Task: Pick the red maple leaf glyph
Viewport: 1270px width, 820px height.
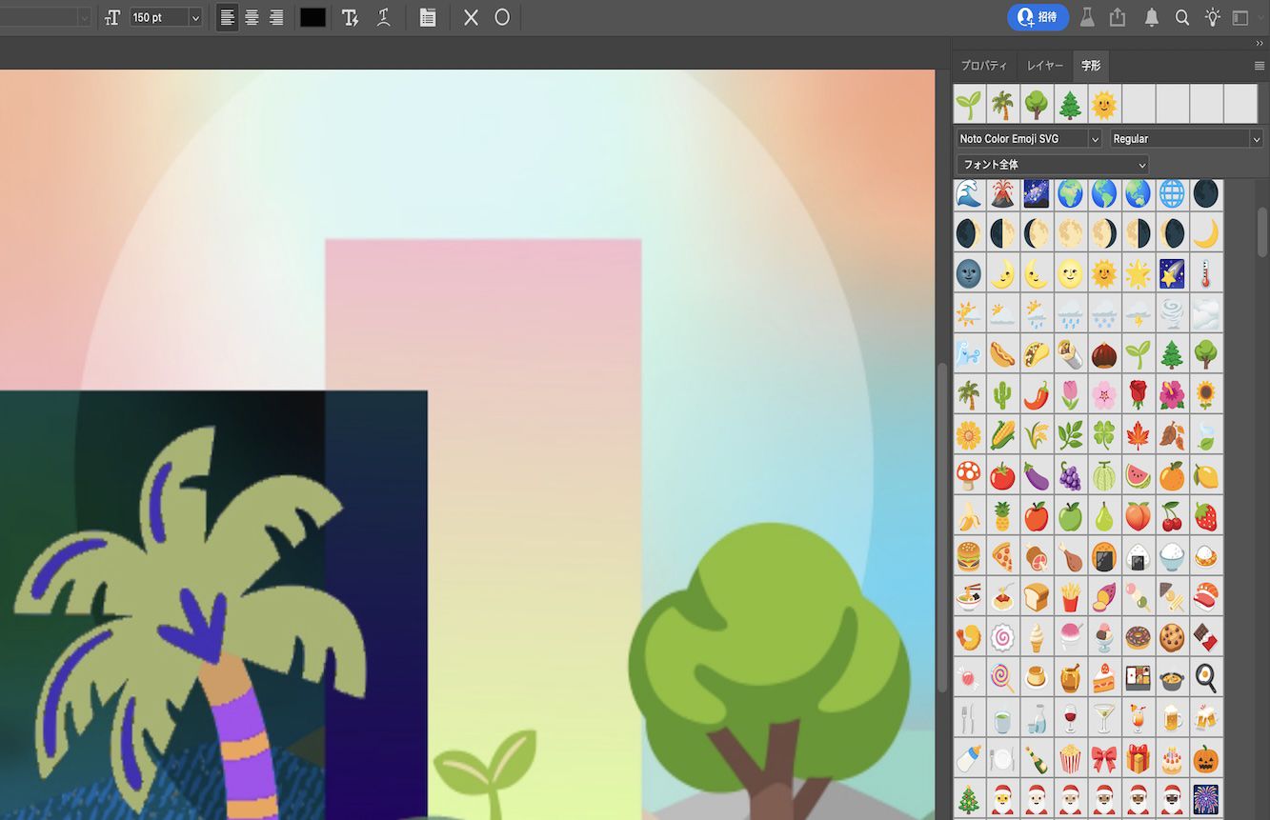Action: point(1138,435)
